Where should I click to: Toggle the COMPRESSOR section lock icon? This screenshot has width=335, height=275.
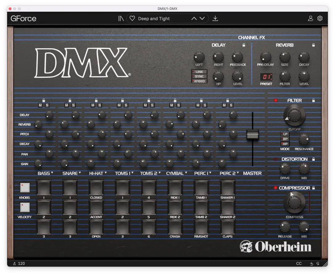click(x=313, y=188)
